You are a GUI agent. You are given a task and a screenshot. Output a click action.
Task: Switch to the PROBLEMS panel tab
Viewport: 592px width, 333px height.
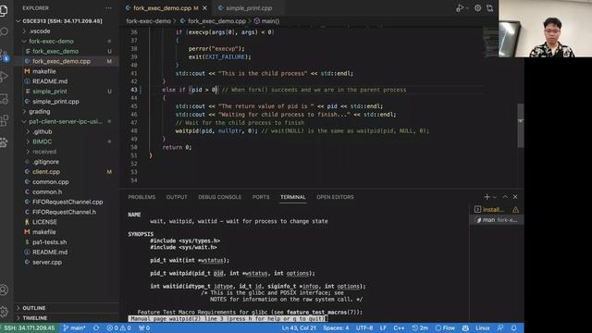tap(142, 197)
